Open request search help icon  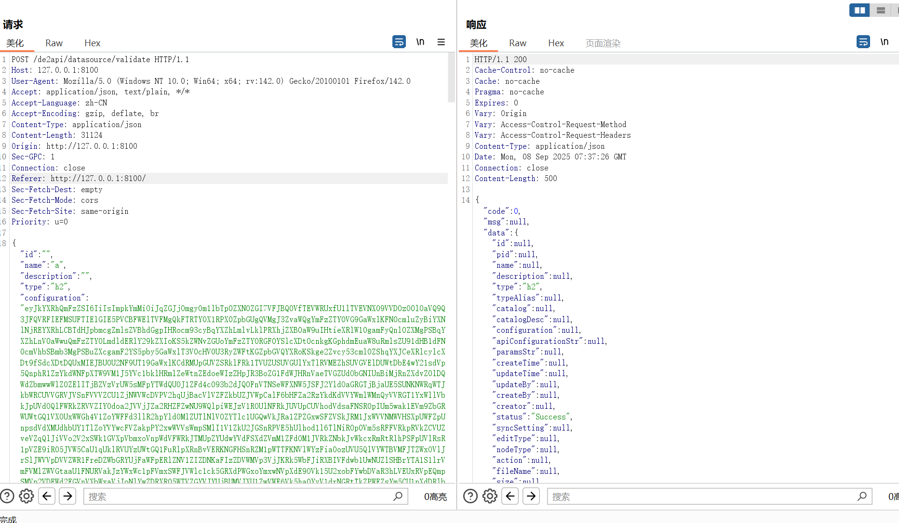click(7, 496)
